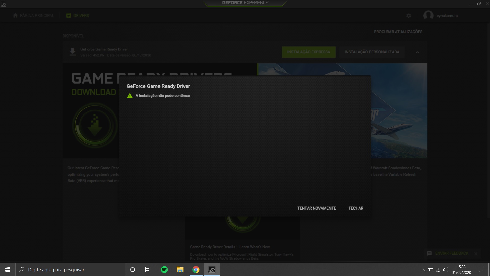Image resolution: width=490 pixels, height=276 pixels.
Task: Open Game Ready Driver Details article
Action: pyautogui.click(x=230, y=247)
